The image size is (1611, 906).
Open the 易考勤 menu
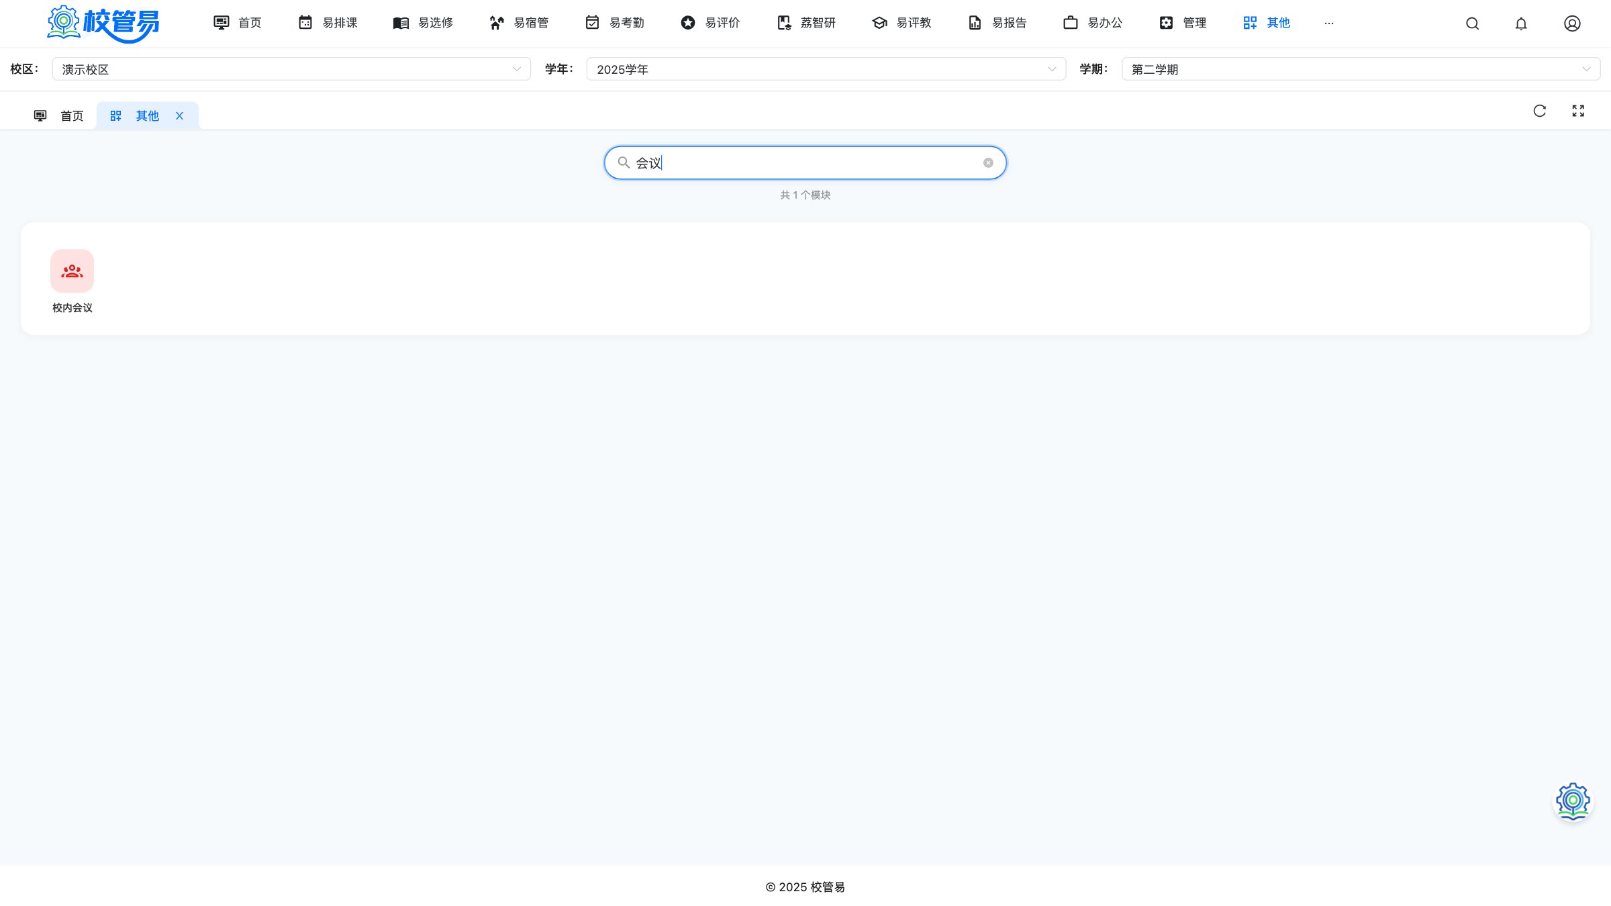[x=614, y=23]
